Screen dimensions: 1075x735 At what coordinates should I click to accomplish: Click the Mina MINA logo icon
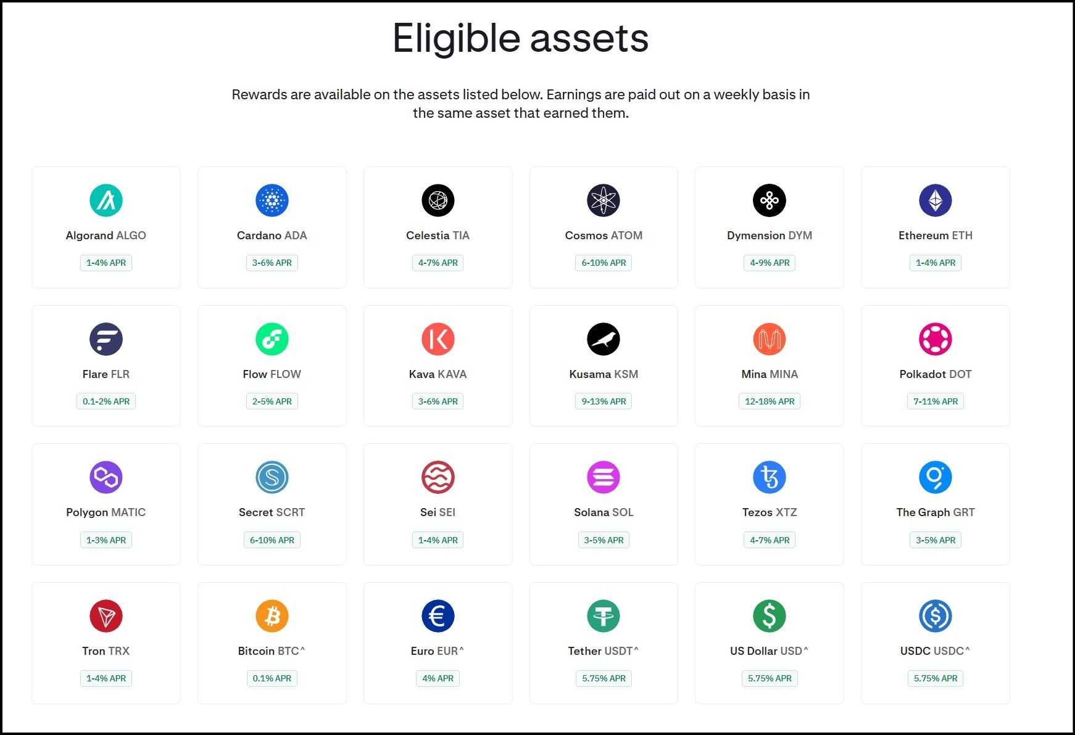(770, 339)
